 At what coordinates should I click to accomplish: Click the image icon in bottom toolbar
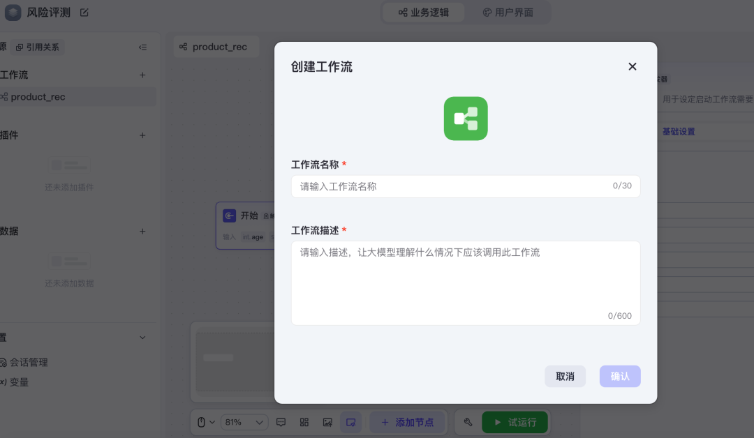click(327, 422)
